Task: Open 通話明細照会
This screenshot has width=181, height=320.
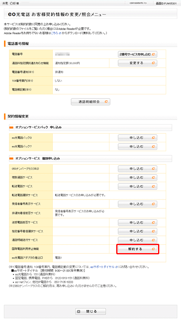Action: (90, 102)
